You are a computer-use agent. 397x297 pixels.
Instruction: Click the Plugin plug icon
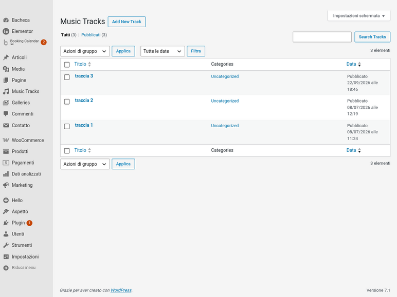[x=6, y=223]
